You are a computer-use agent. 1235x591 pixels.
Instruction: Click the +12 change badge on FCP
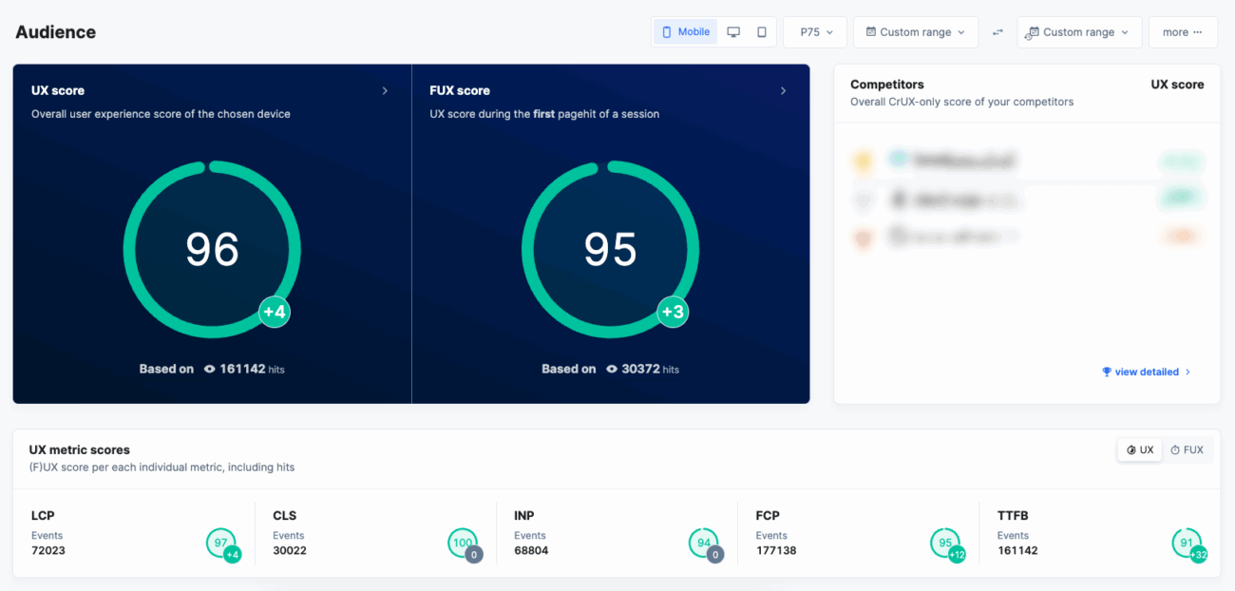[x=957, y=555]
